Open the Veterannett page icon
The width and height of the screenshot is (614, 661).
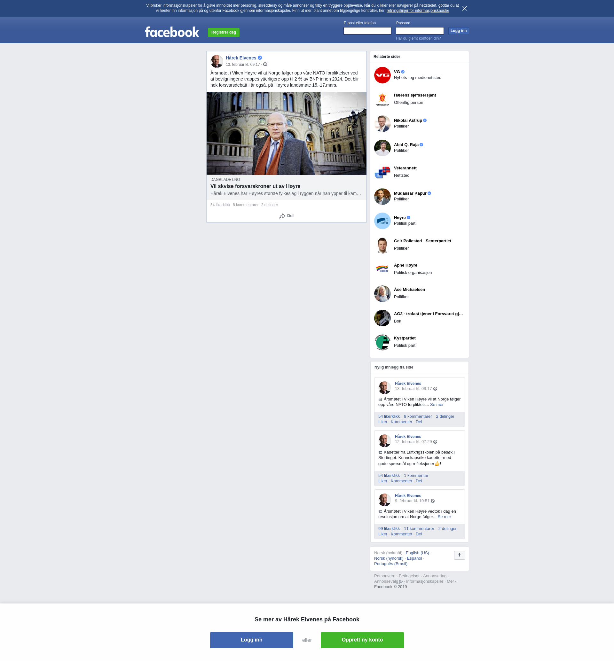(x=382, y=172)
